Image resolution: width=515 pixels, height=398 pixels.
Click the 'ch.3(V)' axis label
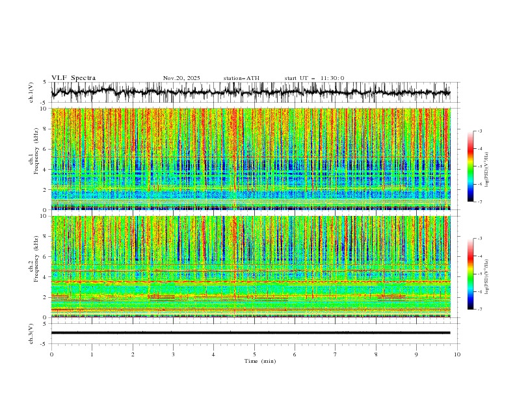point(31,334)
